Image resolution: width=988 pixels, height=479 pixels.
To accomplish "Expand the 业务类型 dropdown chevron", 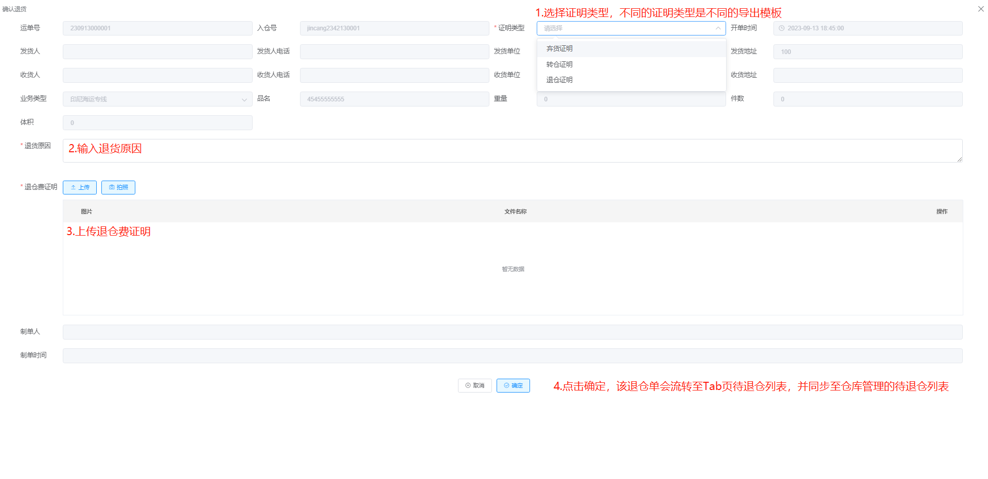I will pyautogui.click(x=244, y=99).
